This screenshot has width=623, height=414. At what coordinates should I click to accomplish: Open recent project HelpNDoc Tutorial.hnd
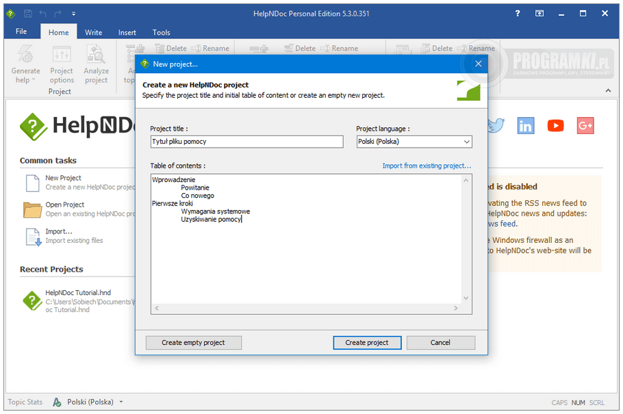(78, 292)
